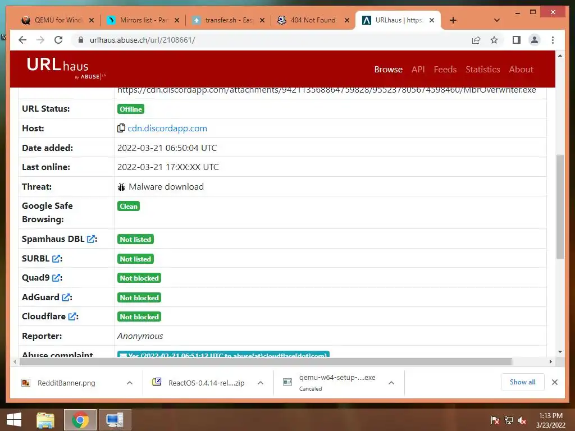Click Anonymous reporter name
The image size is (575, 431).
coord(140,336)
